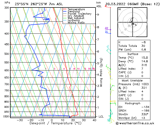
Task: Click the hodograph wind plot
Action: tap(132, 22)
